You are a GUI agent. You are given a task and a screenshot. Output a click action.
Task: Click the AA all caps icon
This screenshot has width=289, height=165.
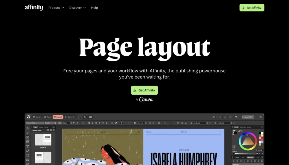tap(83, 123)
